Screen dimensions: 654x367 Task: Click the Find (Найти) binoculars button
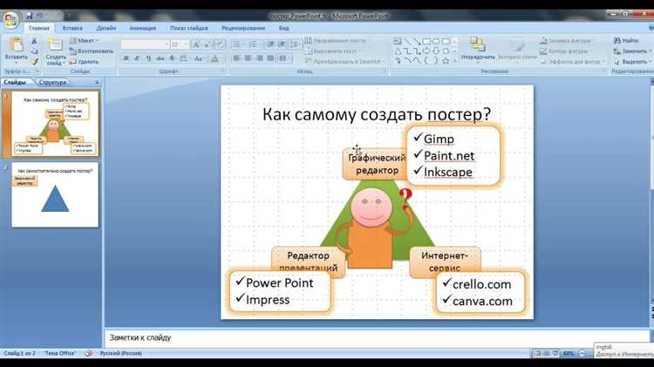tap(630, 40)
